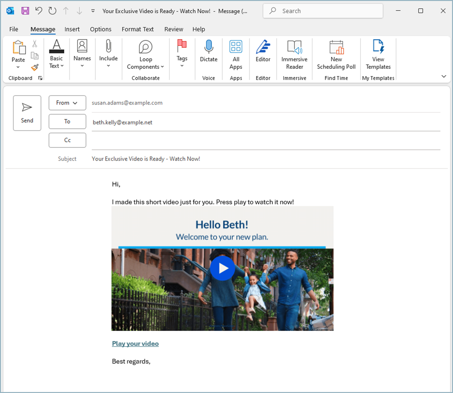The image size is (453, 393).
Task: Open the Editor tool in ribbon
Action: click(x=263, y=52)
